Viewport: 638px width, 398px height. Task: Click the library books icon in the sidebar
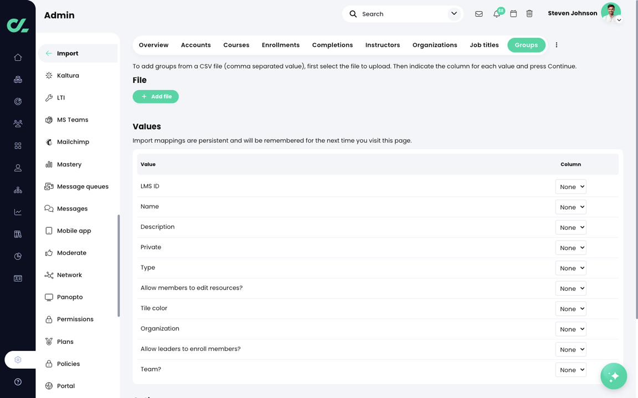click(18, 234)
